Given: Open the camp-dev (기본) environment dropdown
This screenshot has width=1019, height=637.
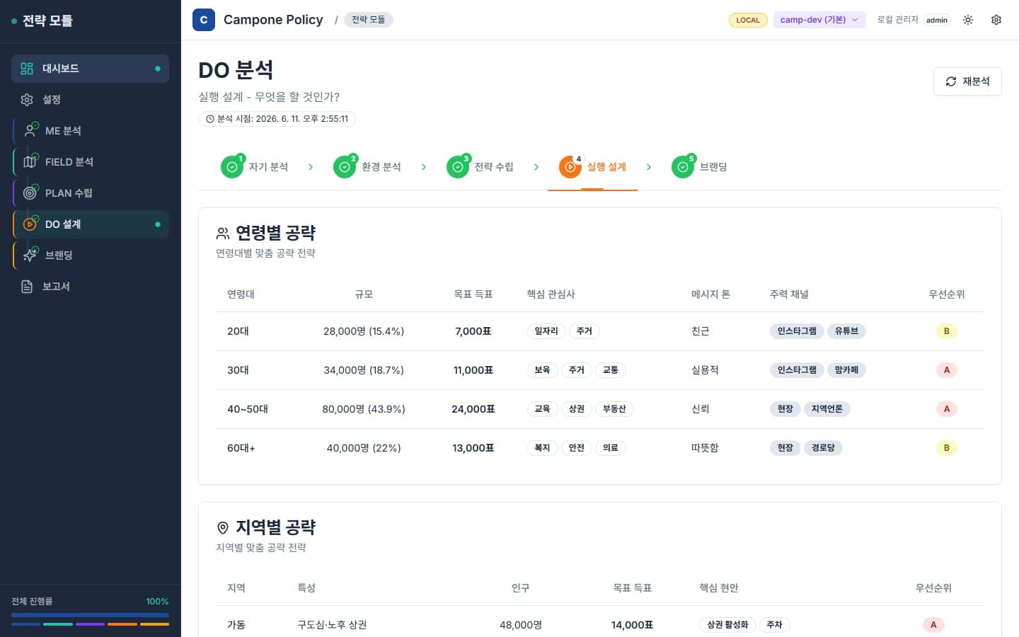Looking at the screenshot, I should (819, 20).
